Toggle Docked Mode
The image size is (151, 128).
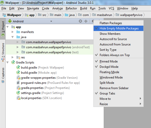[118, 67]
